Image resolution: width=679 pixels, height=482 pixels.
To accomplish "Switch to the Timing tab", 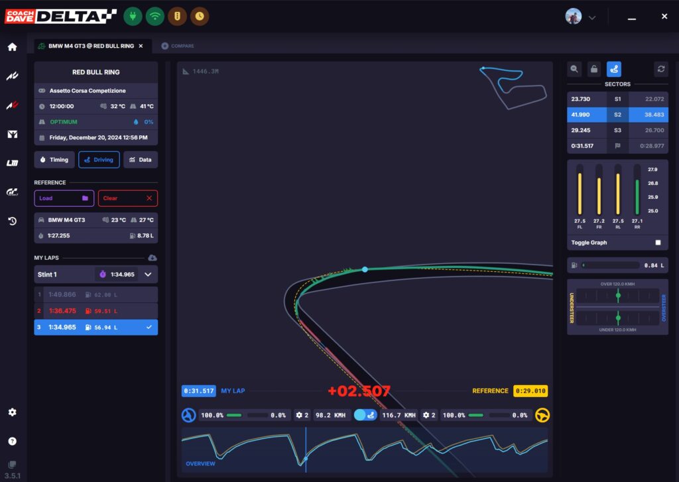I will tap(54, 160).
